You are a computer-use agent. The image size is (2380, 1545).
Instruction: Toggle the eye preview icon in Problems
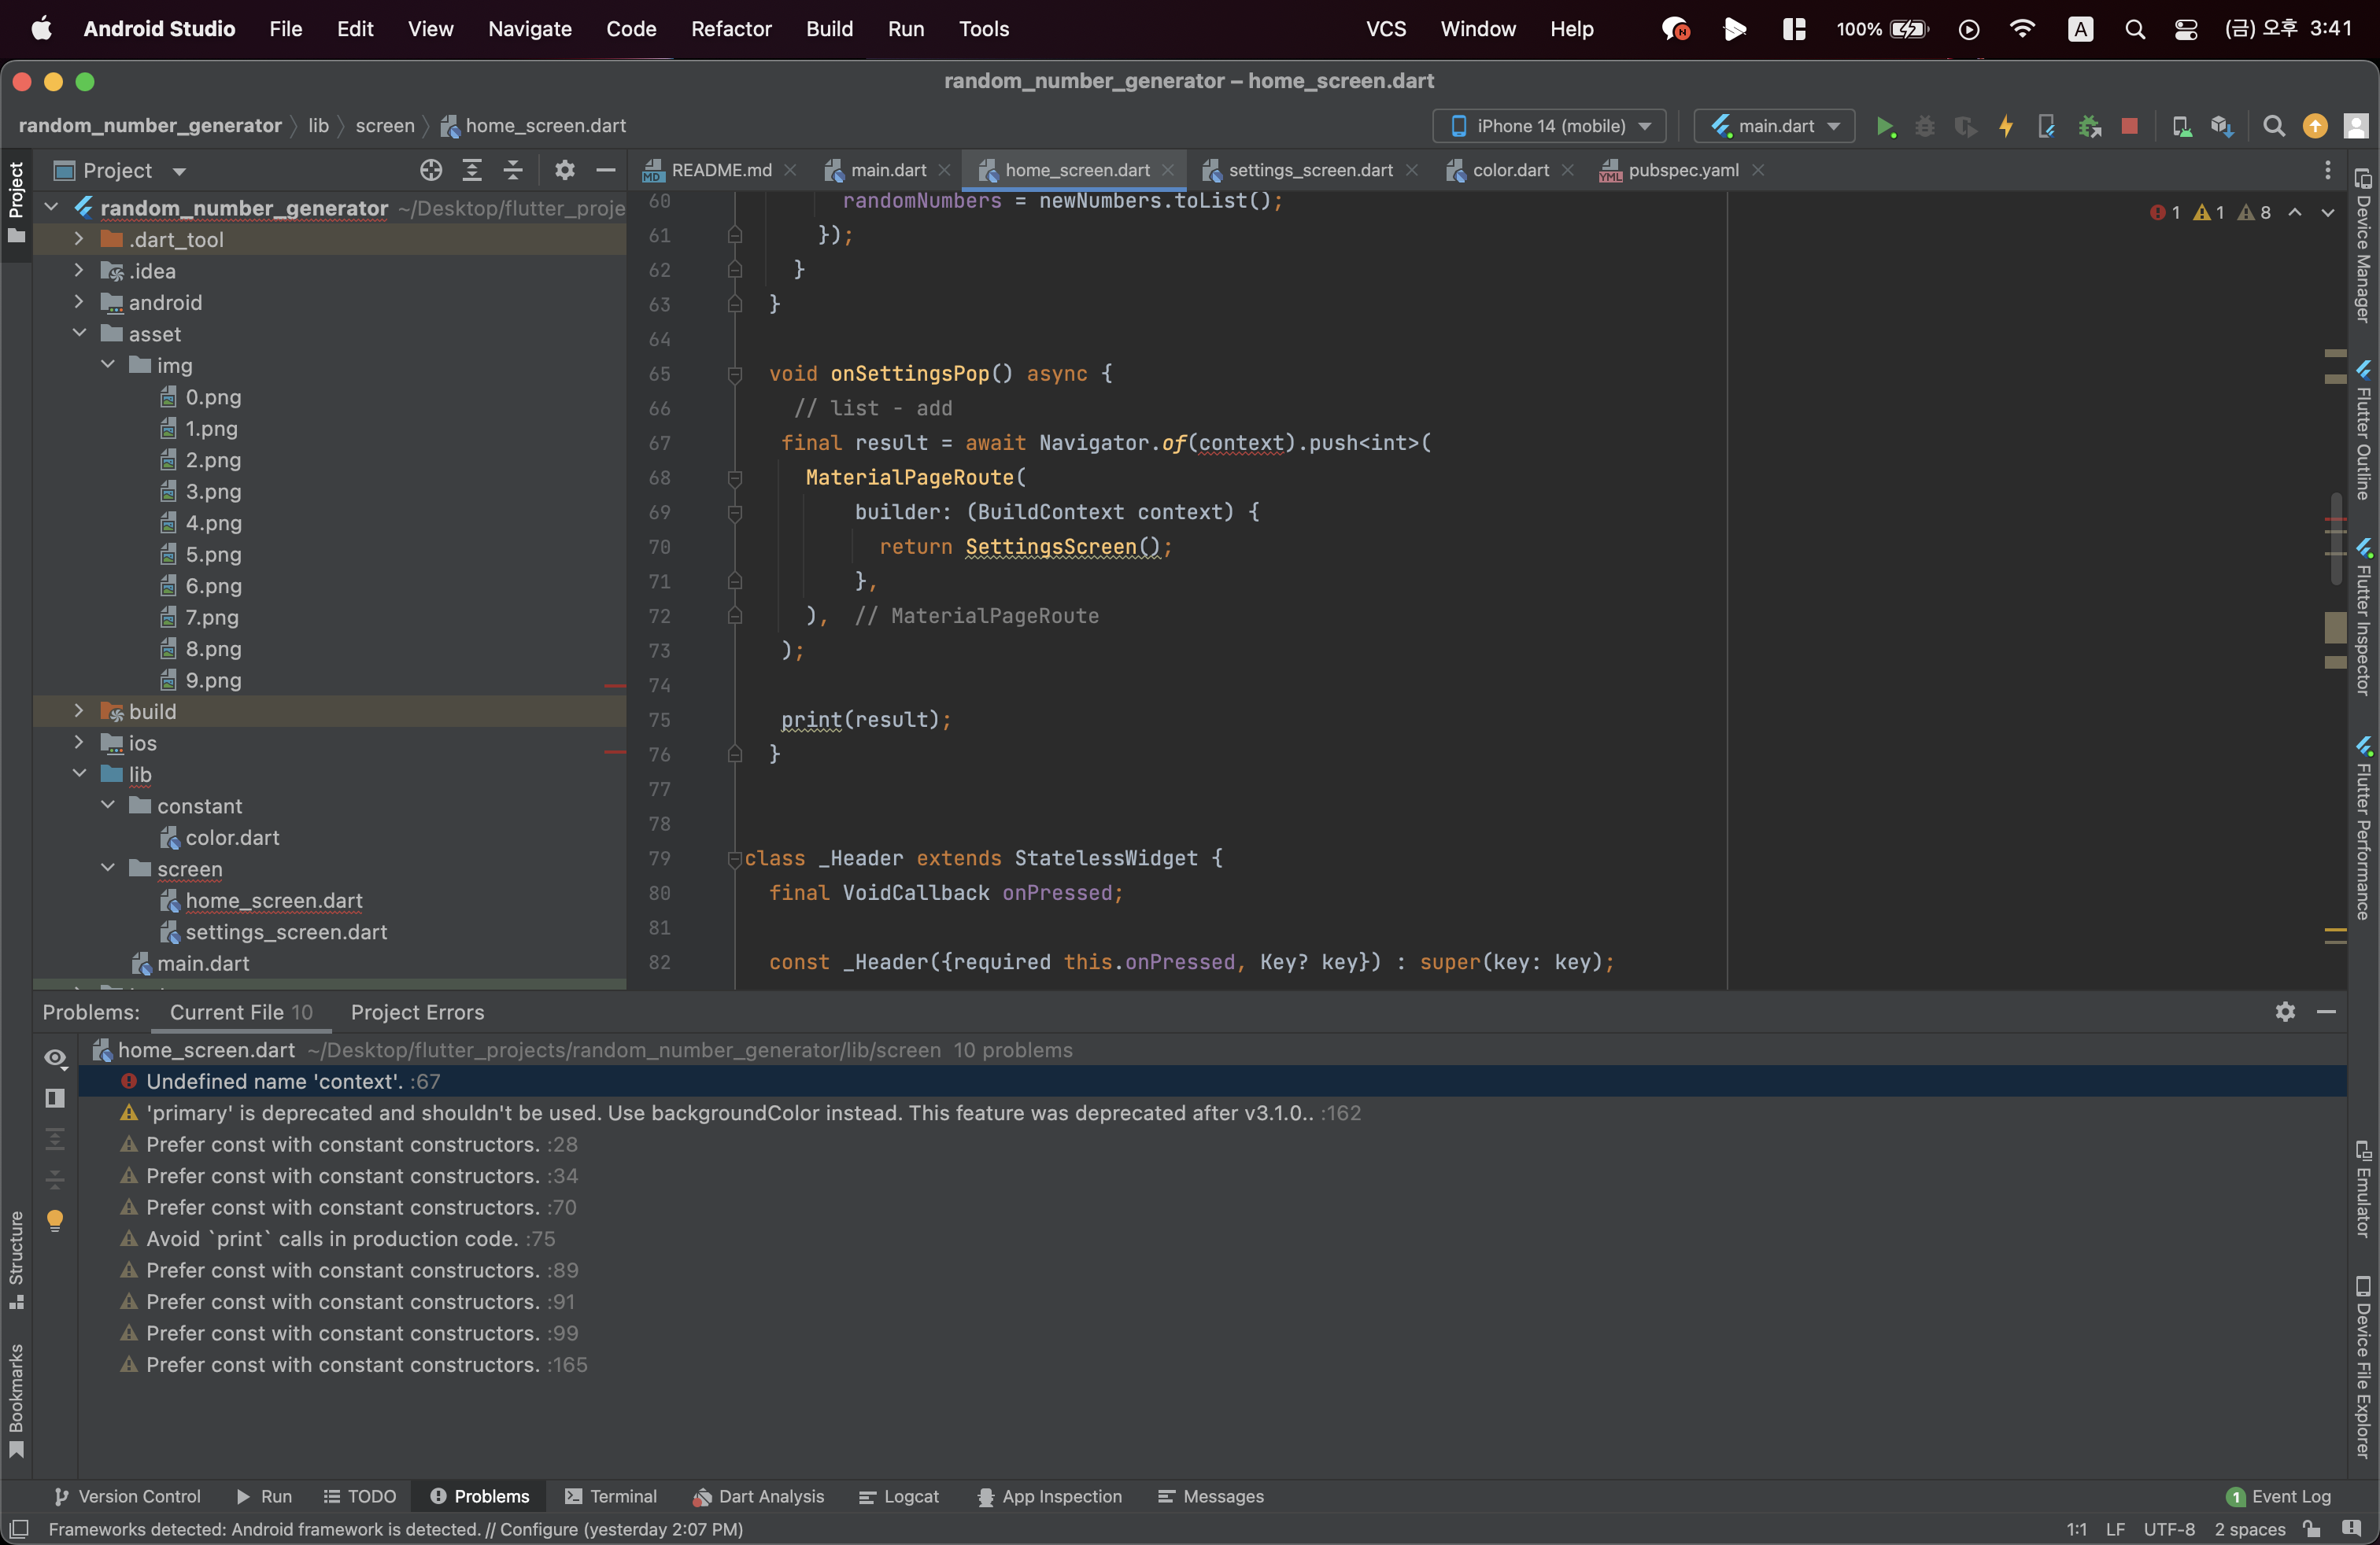tap(55, 1057)
